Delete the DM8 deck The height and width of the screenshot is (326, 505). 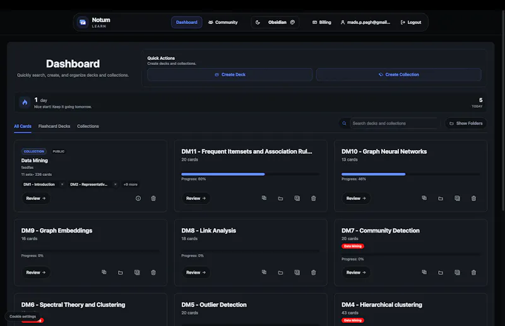[313, 272]
